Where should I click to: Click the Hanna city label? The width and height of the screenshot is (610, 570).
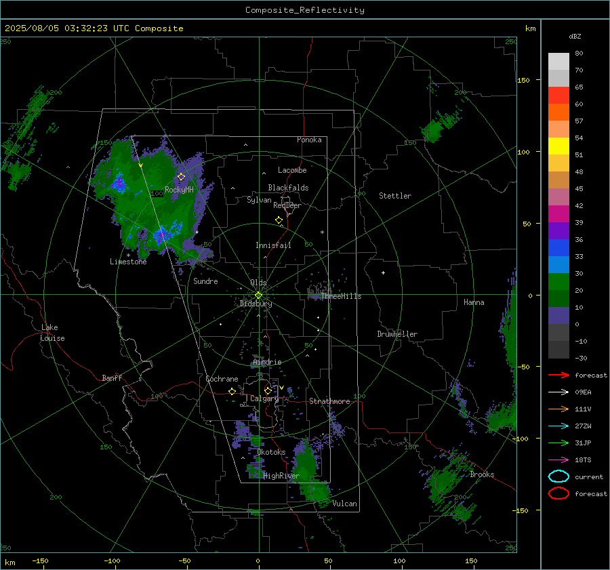click(x=474, y=302)
